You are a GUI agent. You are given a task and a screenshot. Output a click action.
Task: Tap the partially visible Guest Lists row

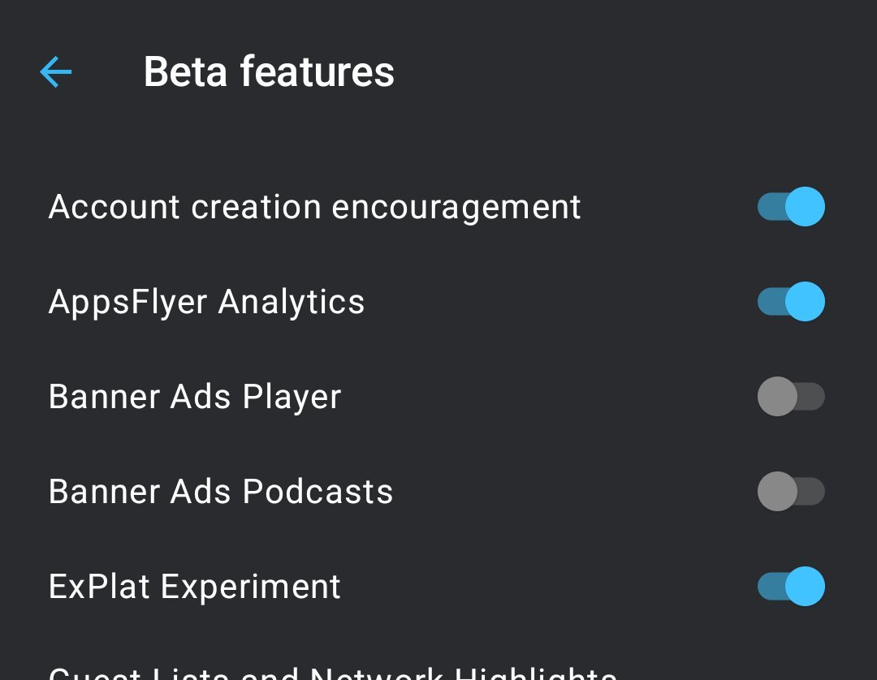point(333,673)
